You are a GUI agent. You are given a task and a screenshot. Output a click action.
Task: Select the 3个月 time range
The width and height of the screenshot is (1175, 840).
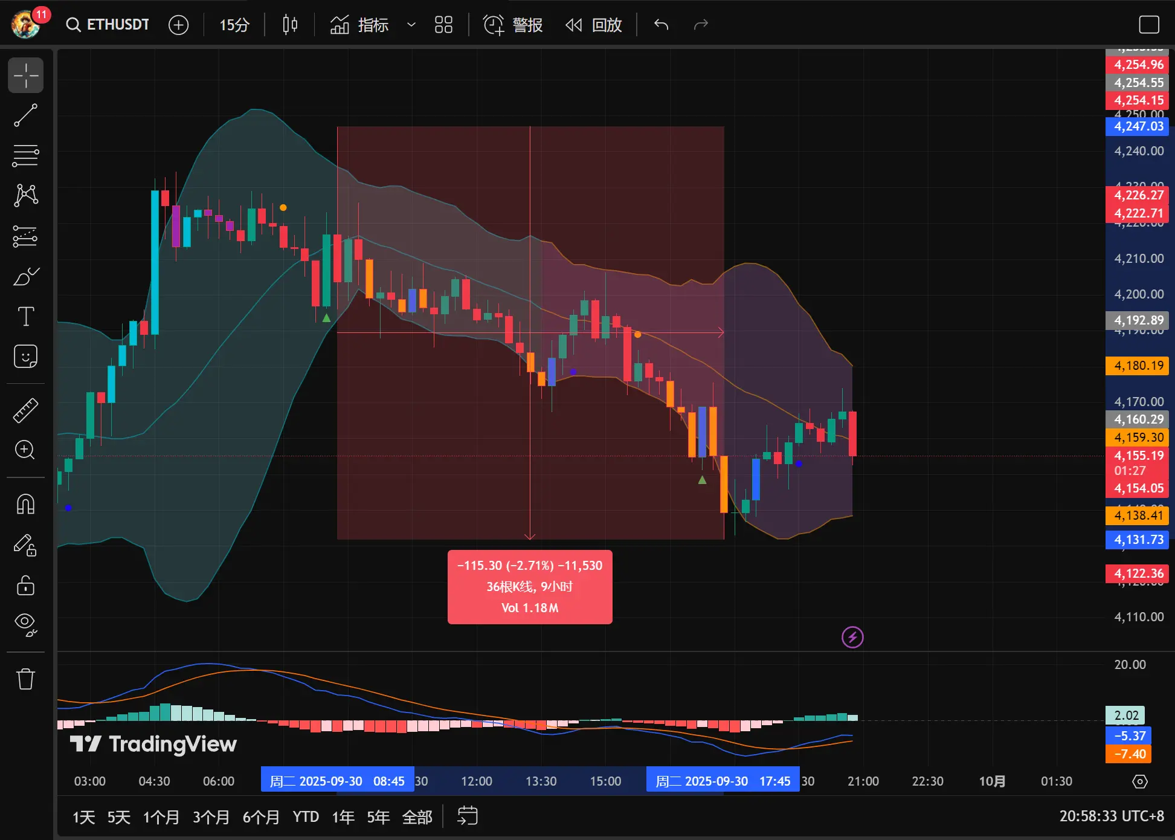coord(211,817)
